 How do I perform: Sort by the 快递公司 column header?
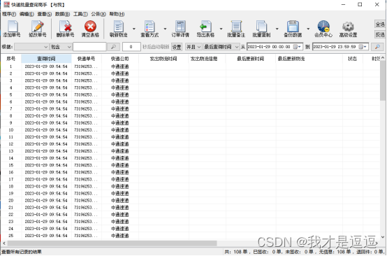[119, 59]
